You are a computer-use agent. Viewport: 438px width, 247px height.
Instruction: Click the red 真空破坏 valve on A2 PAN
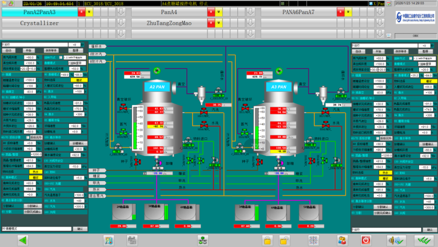pyautogui.click(x=123, y=107)
